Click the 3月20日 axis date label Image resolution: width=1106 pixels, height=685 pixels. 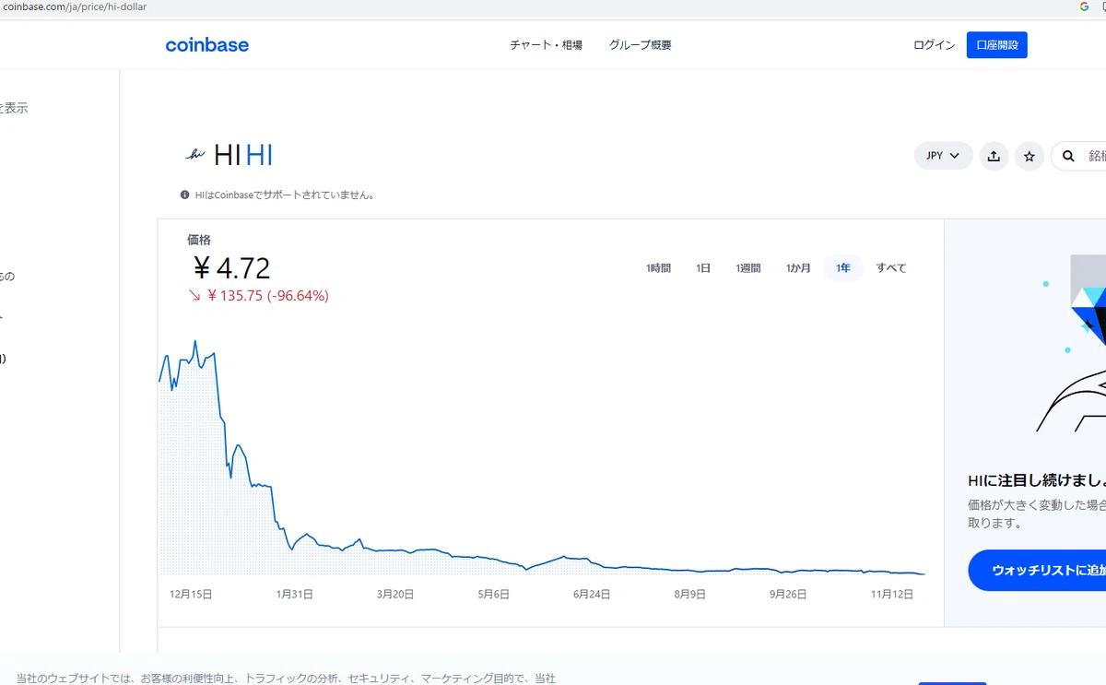click(395, 595)
